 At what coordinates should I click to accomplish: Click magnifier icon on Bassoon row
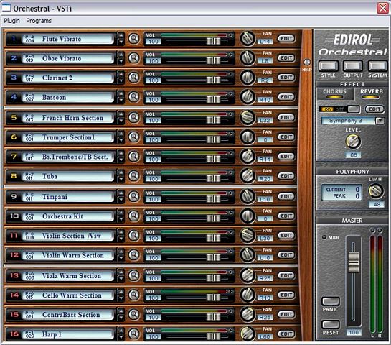point(134,97)
